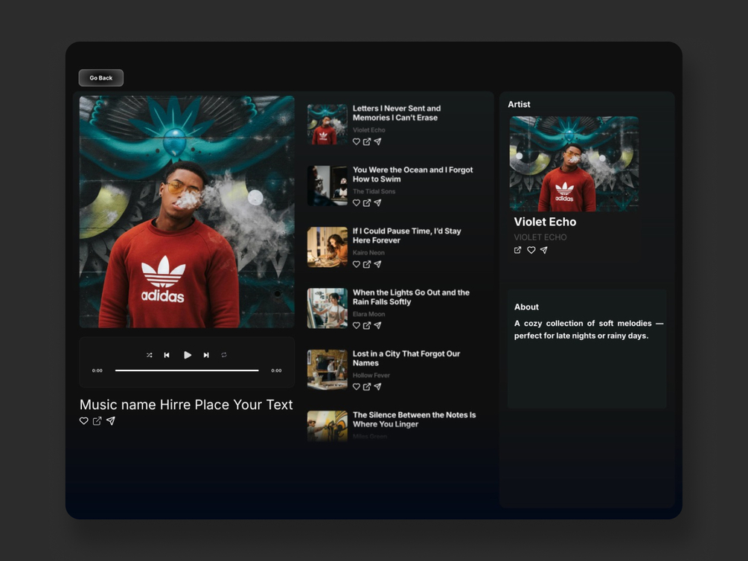Viewport: 748px width, 561px height.
Task: Like 'When the Lights Go Out' track
Action: click(357, 325)
